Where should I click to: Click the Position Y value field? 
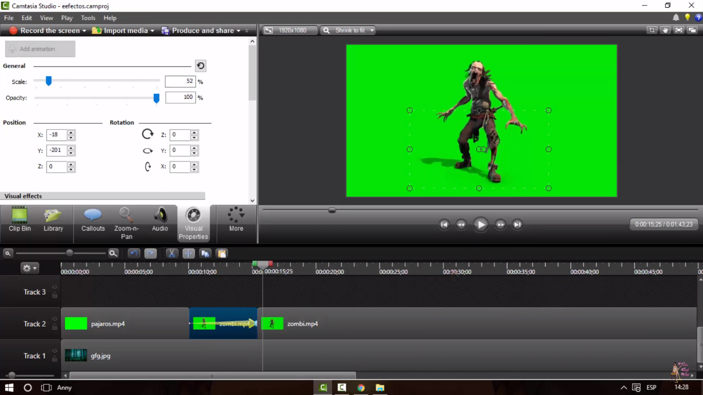[57, 150]
